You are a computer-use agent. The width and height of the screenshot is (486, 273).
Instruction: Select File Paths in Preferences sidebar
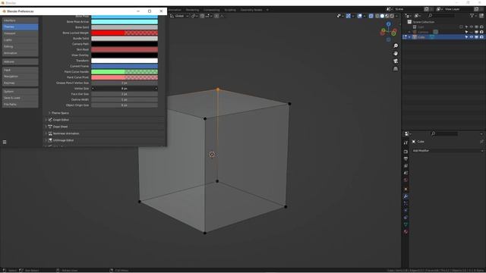tap(21, 105)
